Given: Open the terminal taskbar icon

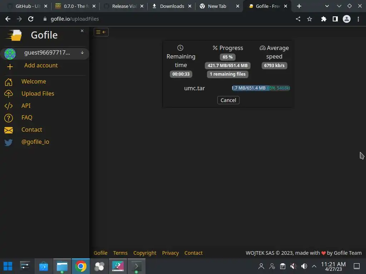Looking at the screenshot, I should coord(136,266).
